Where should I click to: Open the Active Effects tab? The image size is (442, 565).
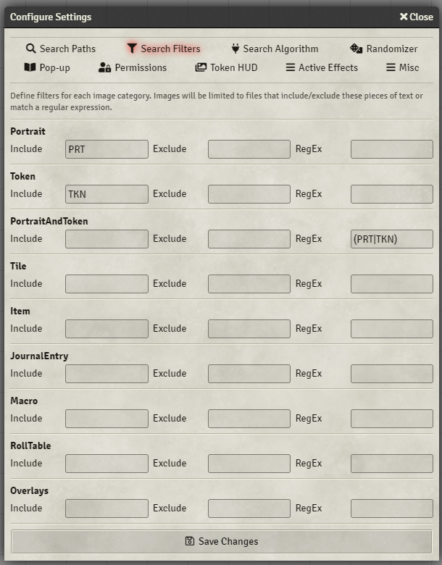click(322, 67)
